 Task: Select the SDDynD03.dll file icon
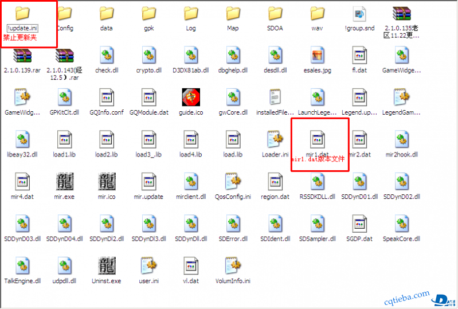click(22, 224)
